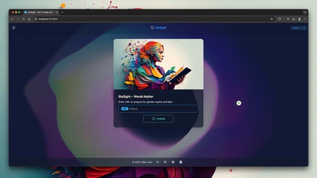The width and height of the screenshot is (317, 178).
Task: Open the browser profile avatar
Action: tap(299, 19)
